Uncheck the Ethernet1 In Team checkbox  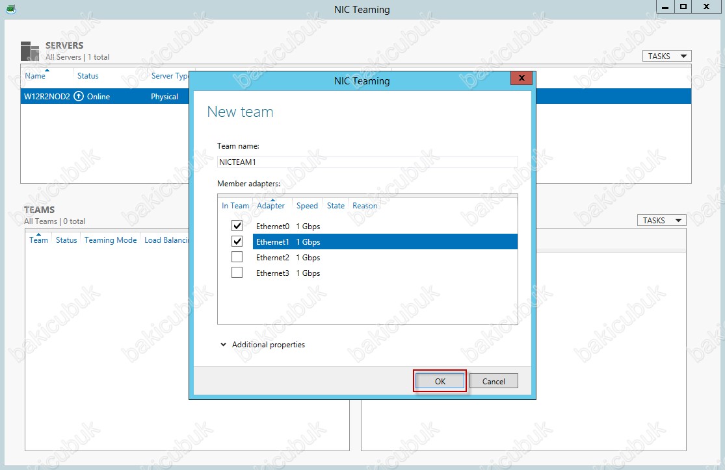click(x=237, y=241)
